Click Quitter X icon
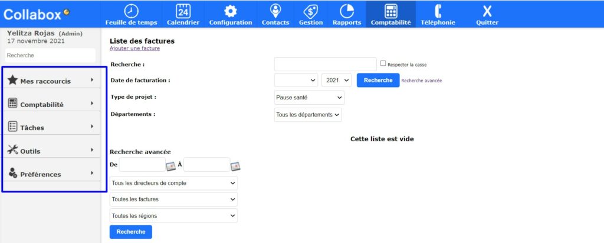 pos(487,11)
